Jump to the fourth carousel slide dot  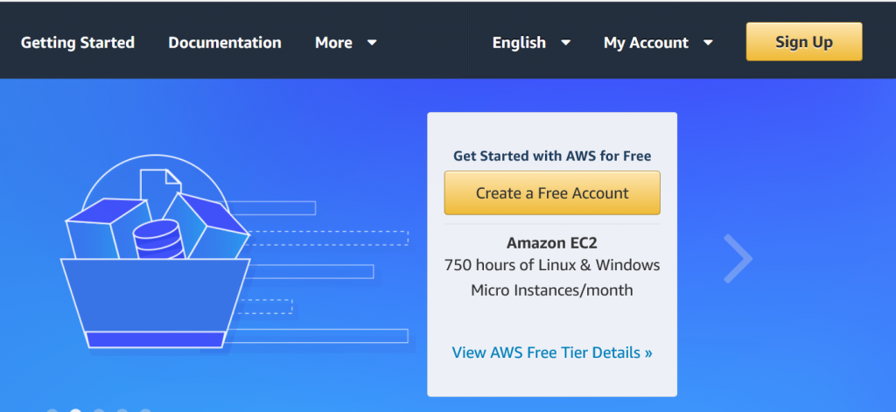coord(122,410)
